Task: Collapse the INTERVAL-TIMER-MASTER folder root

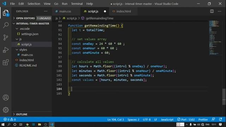Action: coord(14,24)
